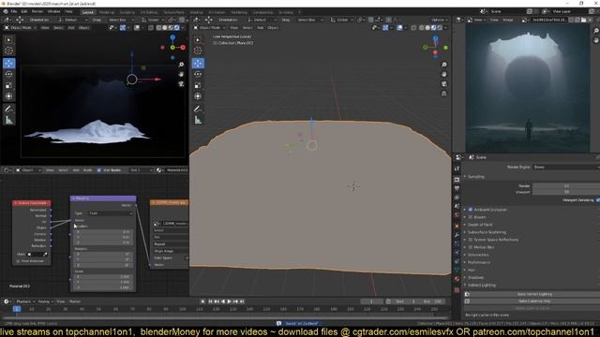600x337 pixels.
Task: Expand the Shadows panel
Action: click(x=475, y=277)
